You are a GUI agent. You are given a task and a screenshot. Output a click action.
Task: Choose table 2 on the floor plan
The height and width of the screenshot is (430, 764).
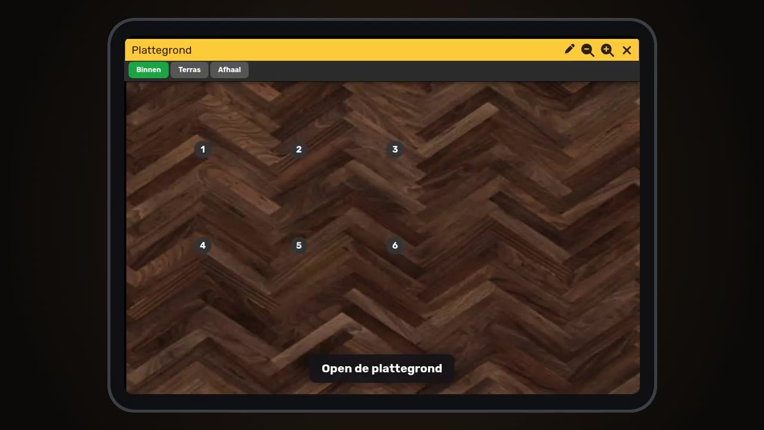point(299,149)
